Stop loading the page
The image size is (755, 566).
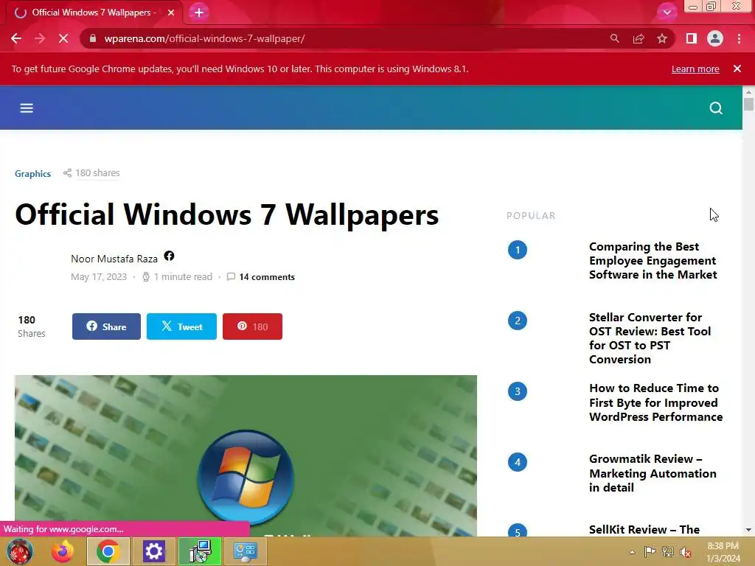tap(63, 38)
